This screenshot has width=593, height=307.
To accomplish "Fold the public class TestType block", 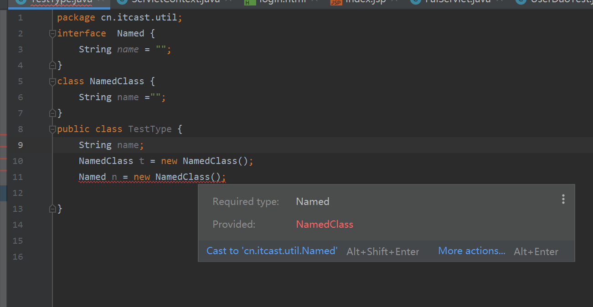I will (x=52, y=129).
